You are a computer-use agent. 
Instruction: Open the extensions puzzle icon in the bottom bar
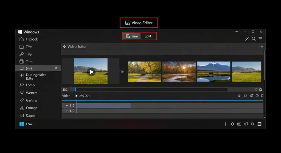(x=253, y=124)
